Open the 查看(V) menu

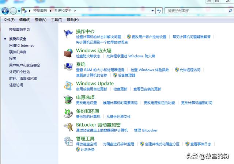[x=41, y=20]
